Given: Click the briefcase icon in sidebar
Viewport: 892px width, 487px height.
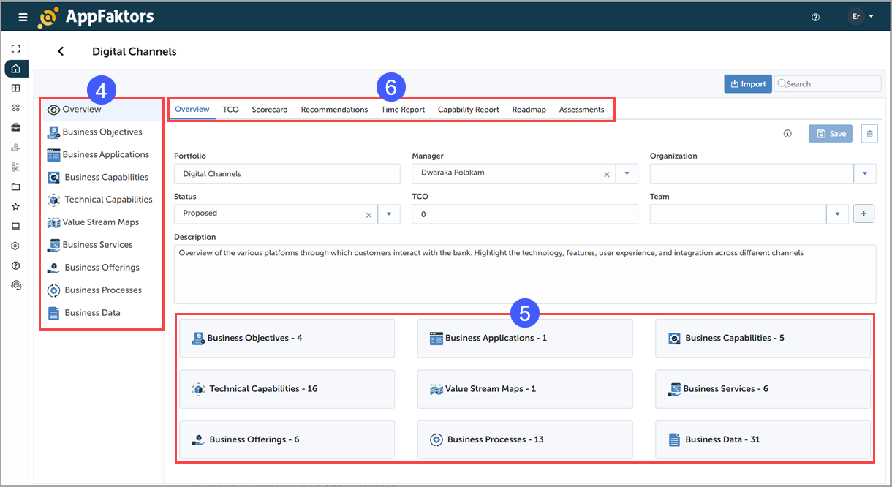Looking at the screenshot, I should 16,127.
